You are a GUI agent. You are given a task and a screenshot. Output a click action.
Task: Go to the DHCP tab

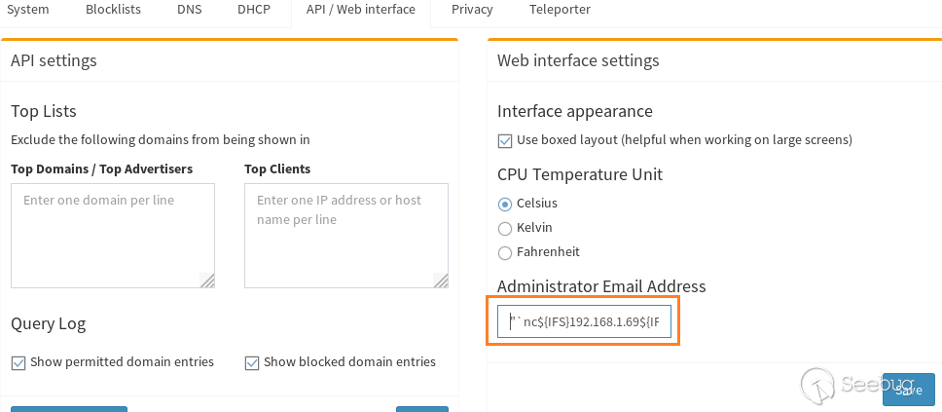(254, 10)
